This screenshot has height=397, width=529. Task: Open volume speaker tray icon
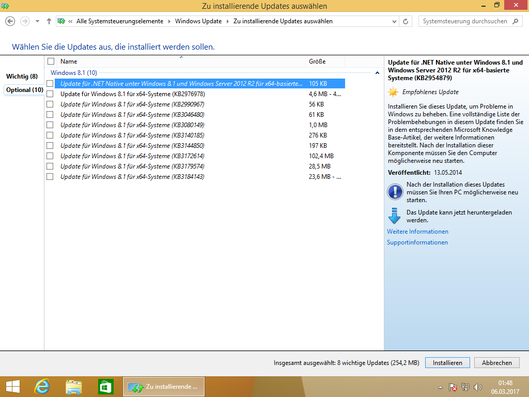pyautogui.click(x=478, y=387)
